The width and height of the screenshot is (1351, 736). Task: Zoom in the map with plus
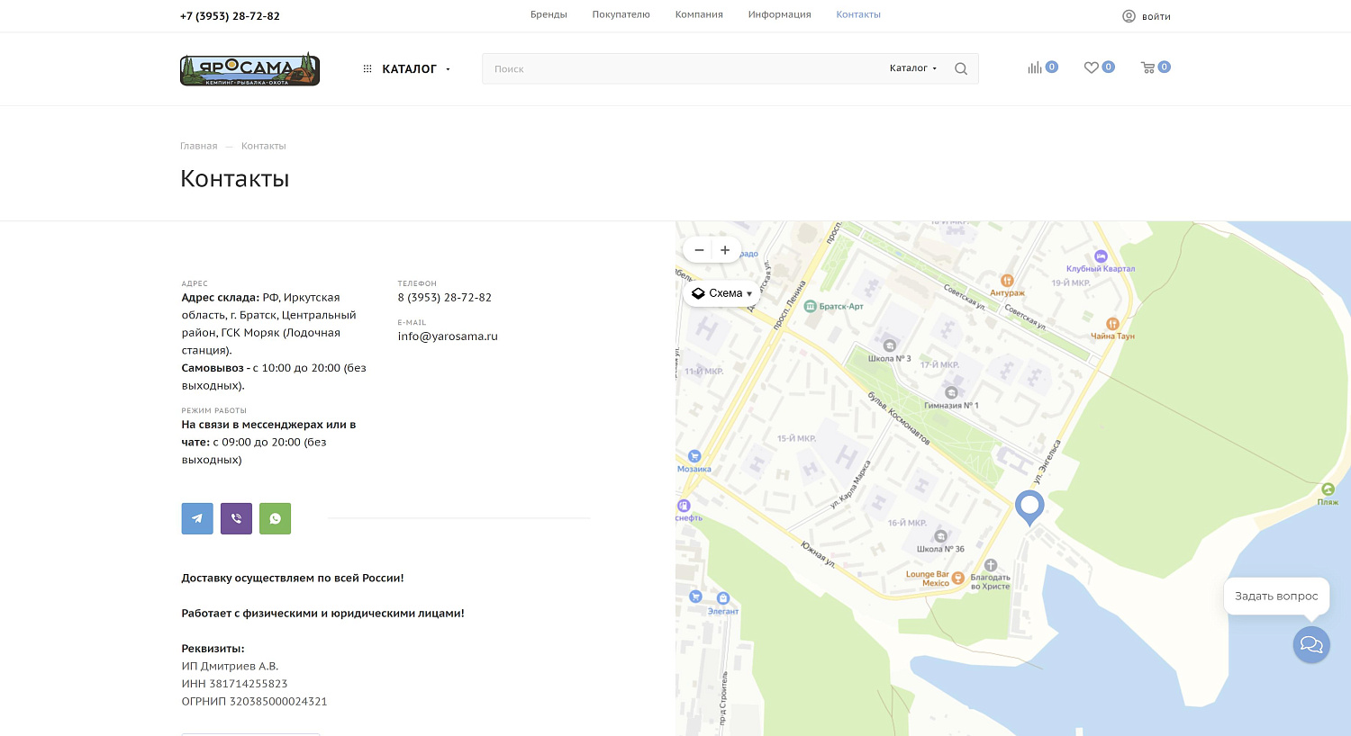(x=725, y=250)
